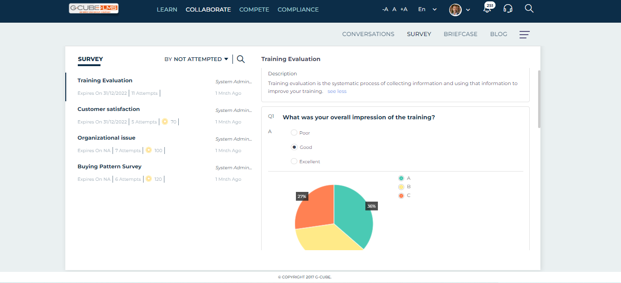This screenshot has height=283, width=621.
Task: Click the headset support icon
Action: click(508, 9)
